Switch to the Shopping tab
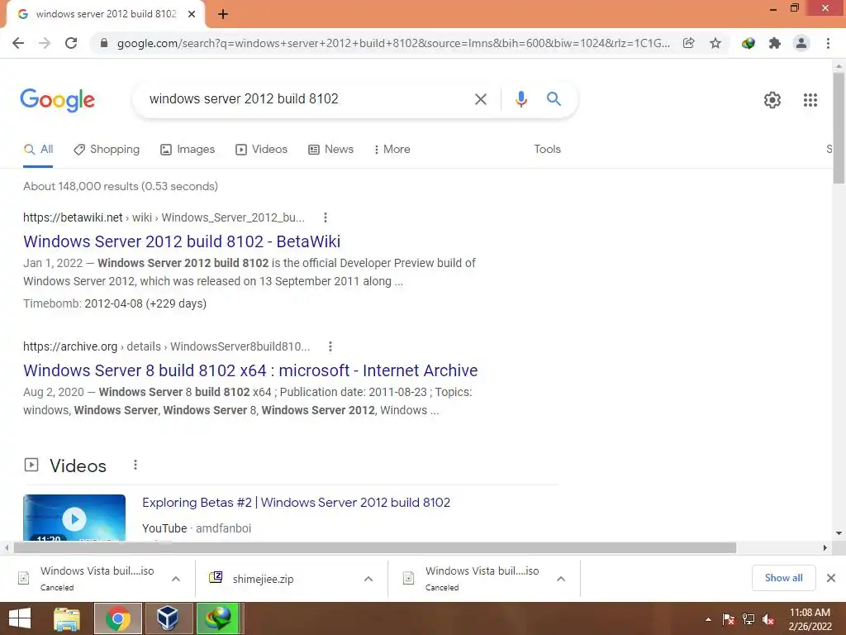Viewport: 846px width, 635px height. click(x=107, y=150)
